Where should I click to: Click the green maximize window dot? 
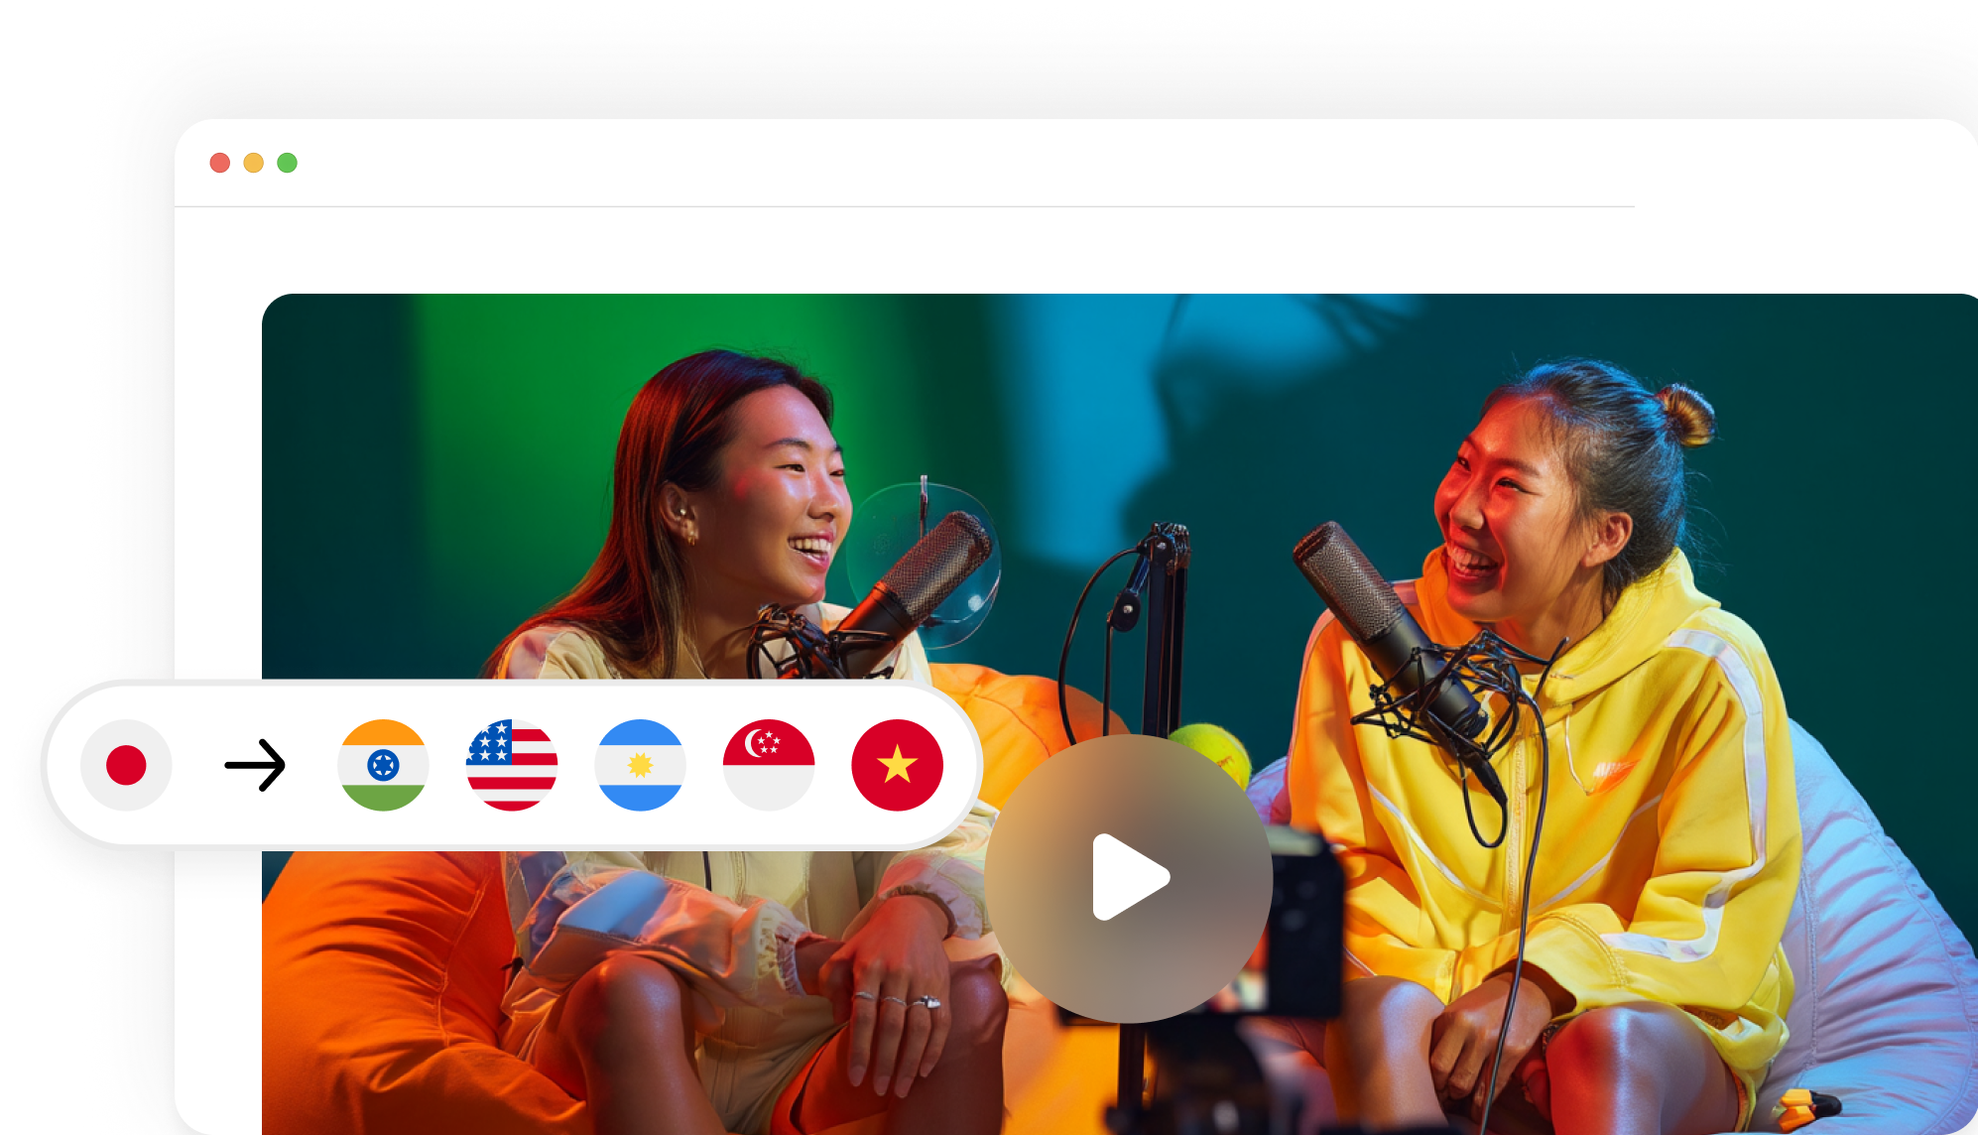288,163
